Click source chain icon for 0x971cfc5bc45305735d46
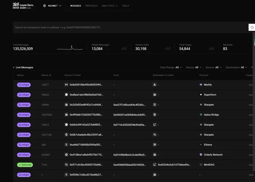Viewport: 255px width, 182px height. point(66,165)
